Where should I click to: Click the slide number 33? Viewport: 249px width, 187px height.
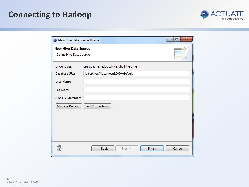8,179
